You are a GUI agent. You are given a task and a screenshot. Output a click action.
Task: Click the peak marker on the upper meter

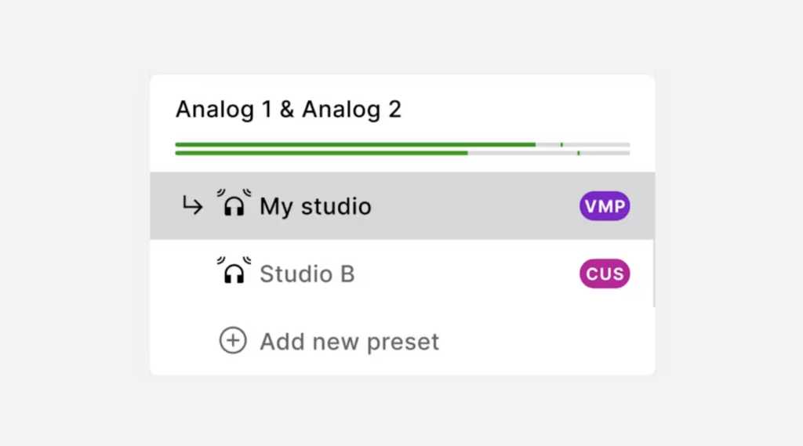(561, 145)
